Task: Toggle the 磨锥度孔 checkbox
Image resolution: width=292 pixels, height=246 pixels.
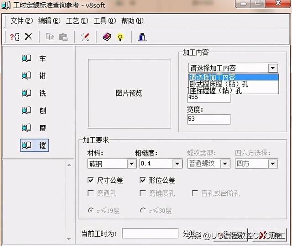Action: [x=142, y=193]
